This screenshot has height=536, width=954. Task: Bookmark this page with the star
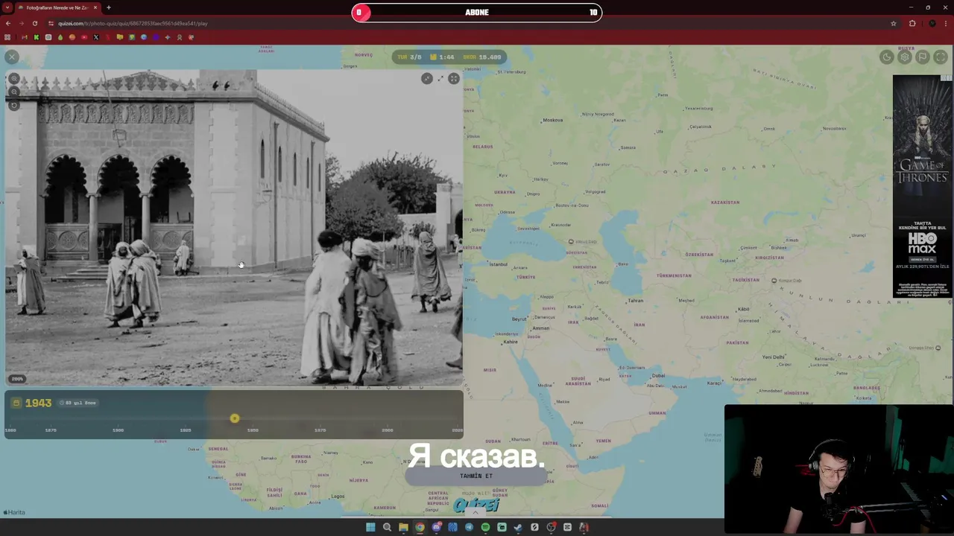pos(893,23)
